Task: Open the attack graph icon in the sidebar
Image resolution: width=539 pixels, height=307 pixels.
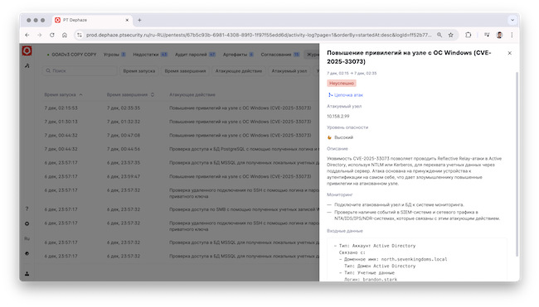Action: 27,65
